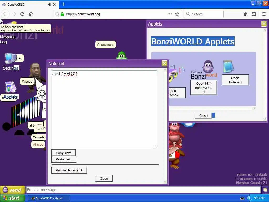Click the Room ID - default text
269x202 pixels.
[252, 175]
